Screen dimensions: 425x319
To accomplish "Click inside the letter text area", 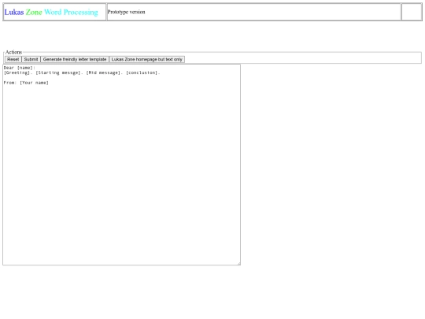I will click(x=122, y=165).
